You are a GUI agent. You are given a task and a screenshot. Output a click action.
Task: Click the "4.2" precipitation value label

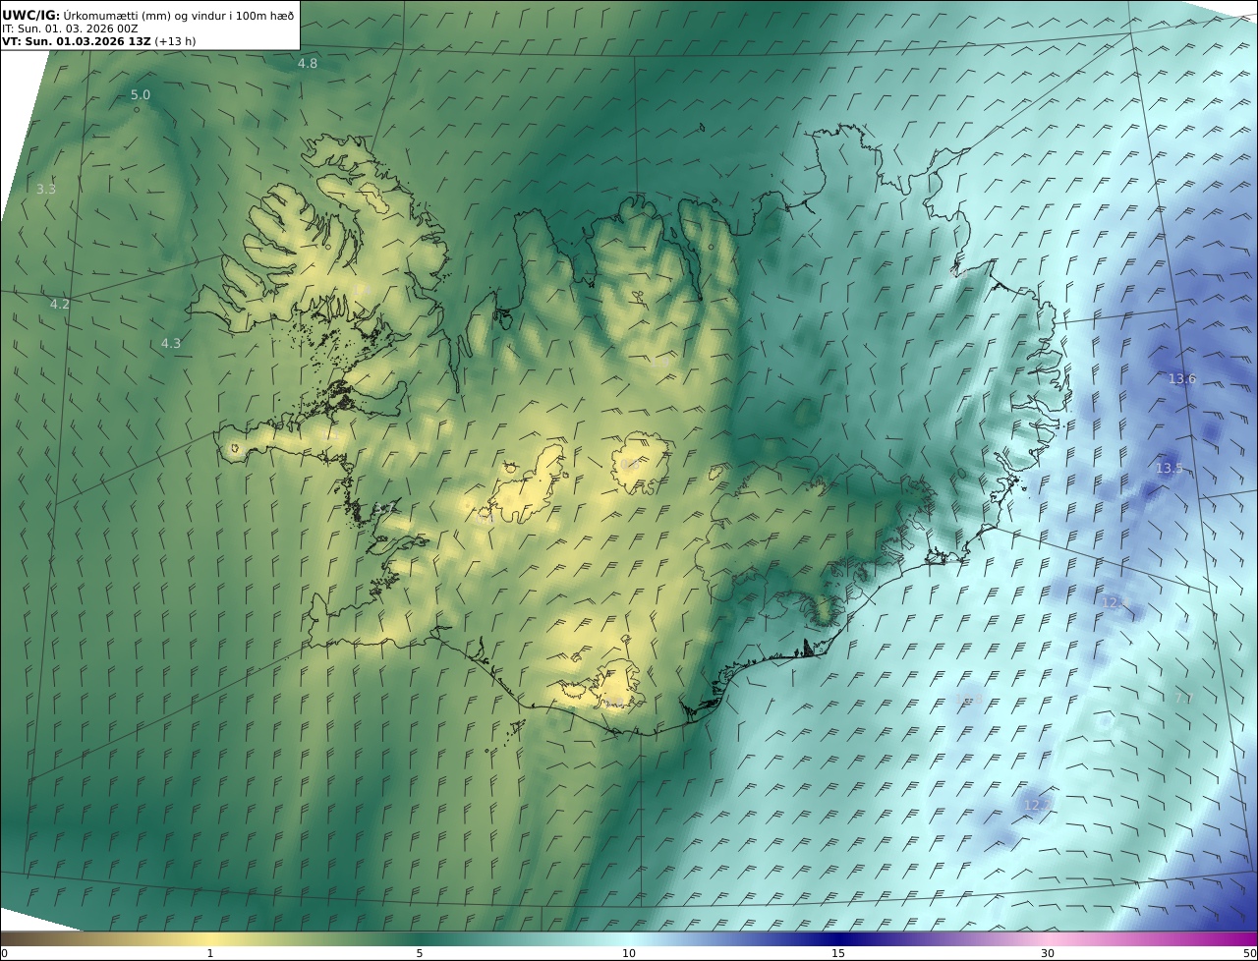click(x=60, y=305)
